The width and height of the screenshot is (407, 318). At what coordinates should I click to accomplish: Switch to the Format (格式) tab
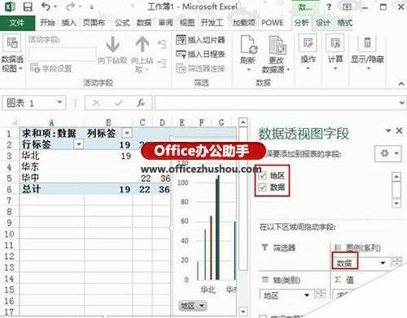[344, 23]
